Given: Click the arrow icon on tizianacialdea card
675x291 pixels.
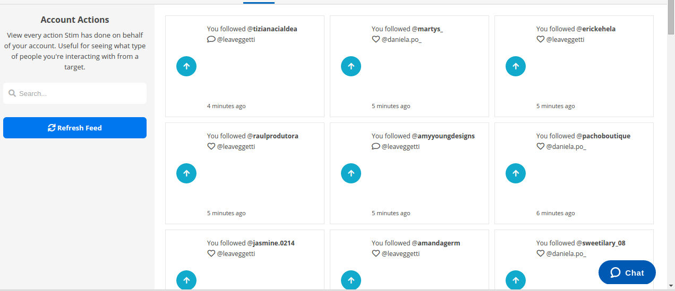Looking at the screenshot, I should point(186,66).
